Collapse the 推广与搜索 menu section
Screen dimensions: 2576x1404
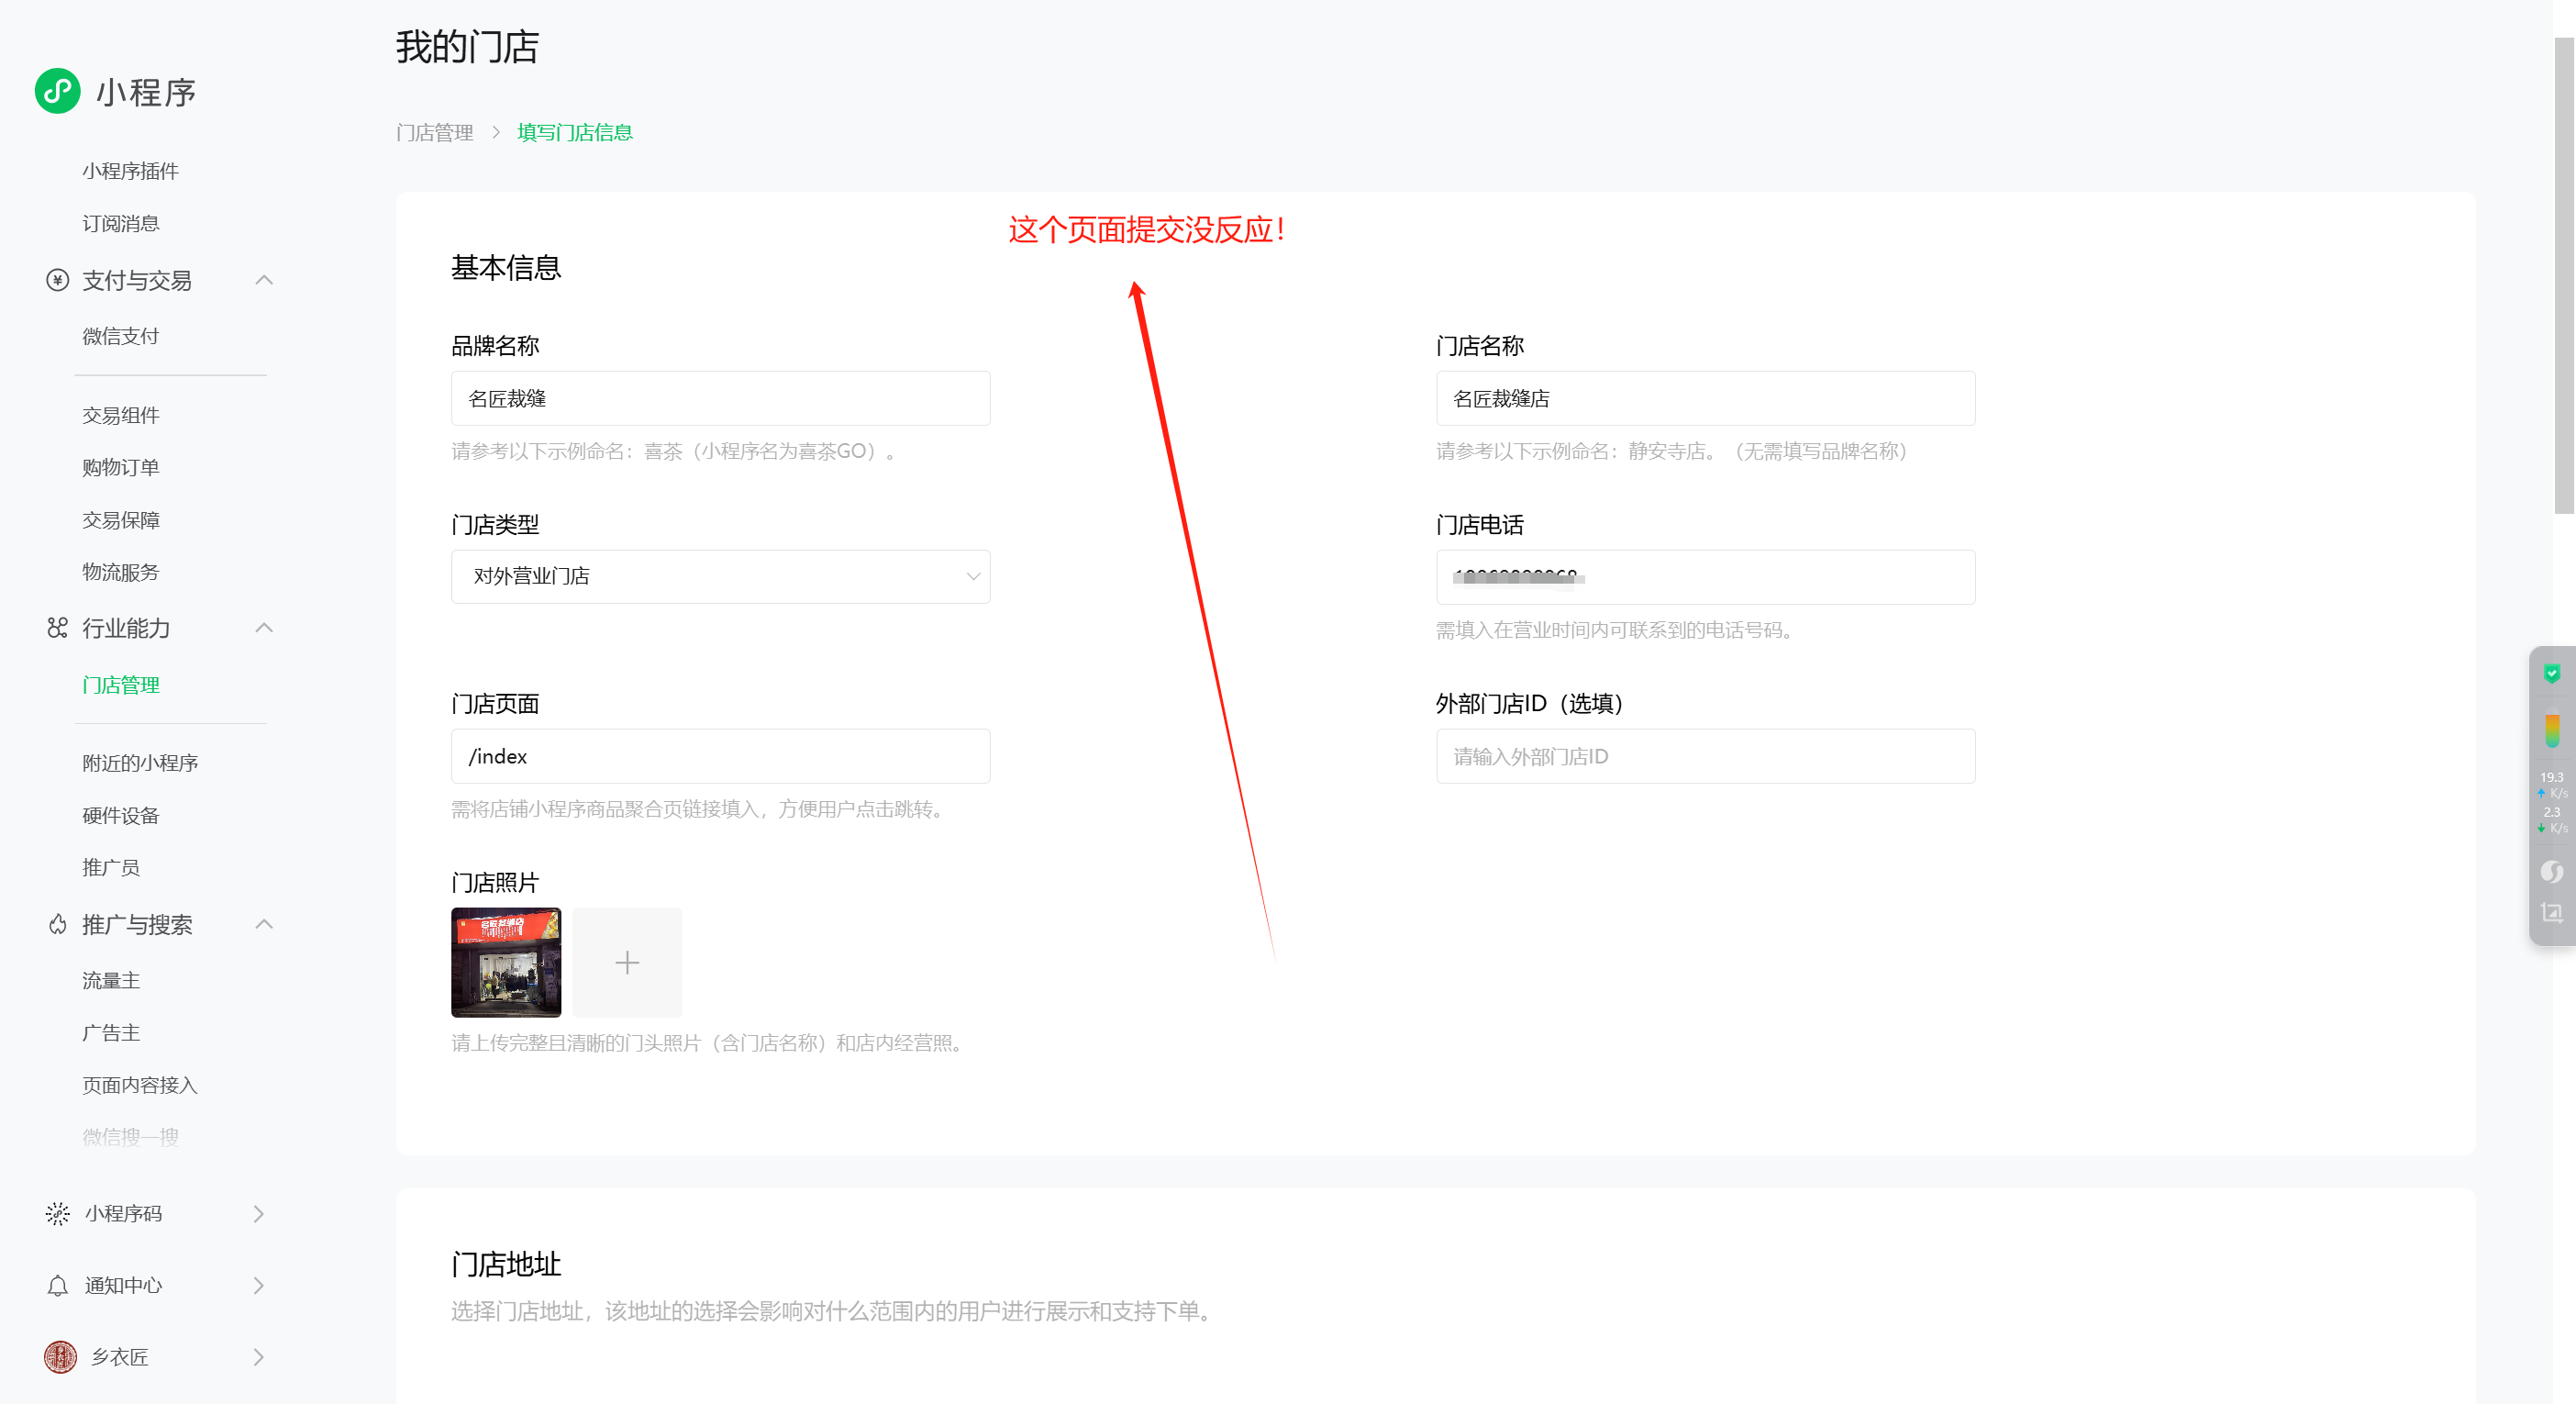(x=264, y=924)
